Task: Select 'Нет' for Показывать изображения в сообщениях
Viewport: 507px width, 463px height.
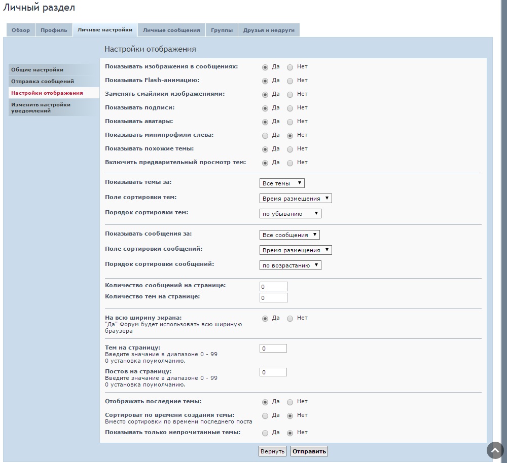Action: pos(290,67)
